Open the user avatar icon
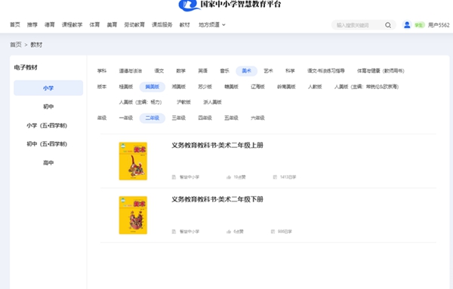The width and height of the screenshot is (453, 289). 407,25
